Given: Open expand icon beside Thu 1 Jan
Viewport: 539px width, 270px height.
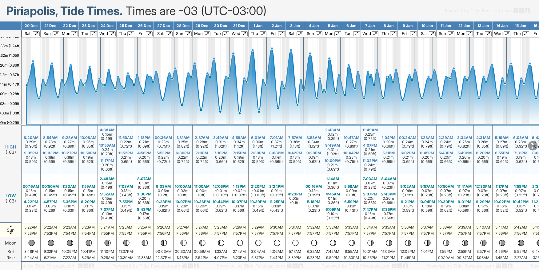Looking at the screenshot, I should (x=263, y=34).
